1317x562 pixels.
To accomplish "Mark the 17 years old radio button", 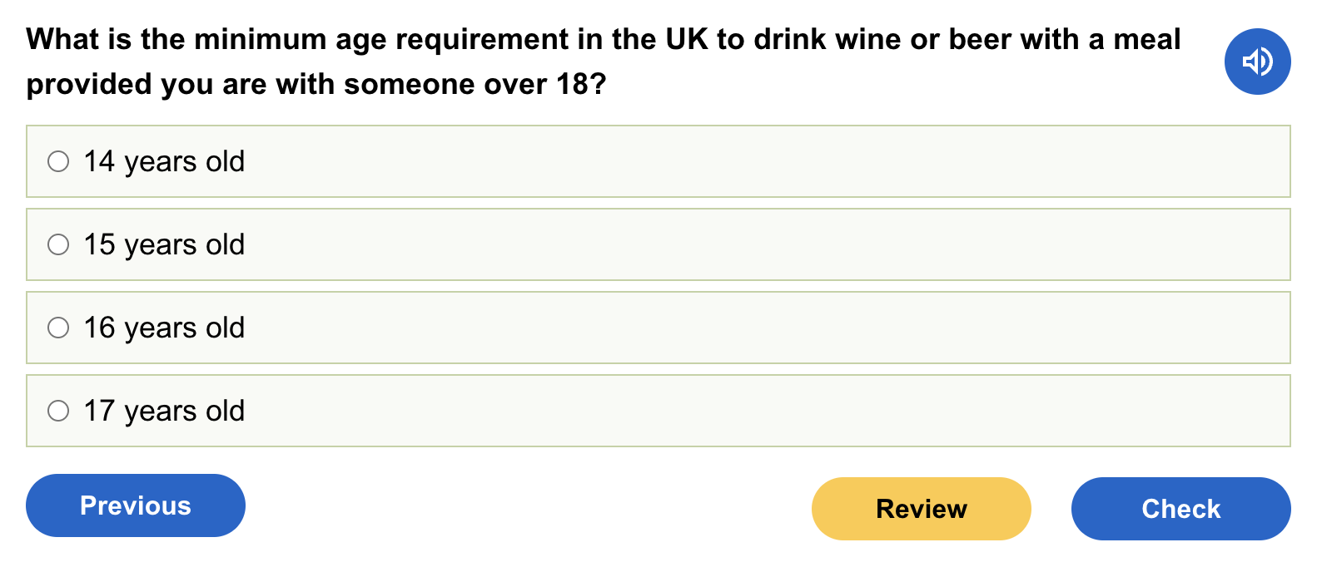I will tap(58, 411).
